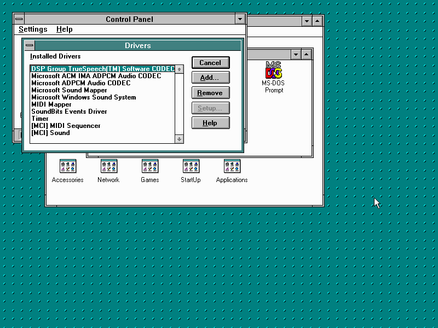Open the Network program group icon
438x328 pixels.
pos(108,167)
